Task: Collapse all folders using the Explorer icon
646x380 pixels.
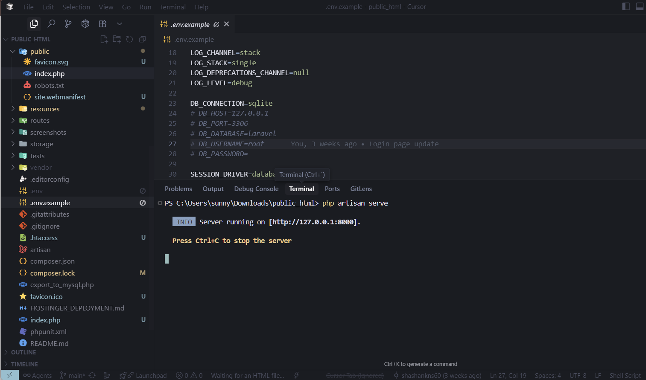Action: click(142, 39)
